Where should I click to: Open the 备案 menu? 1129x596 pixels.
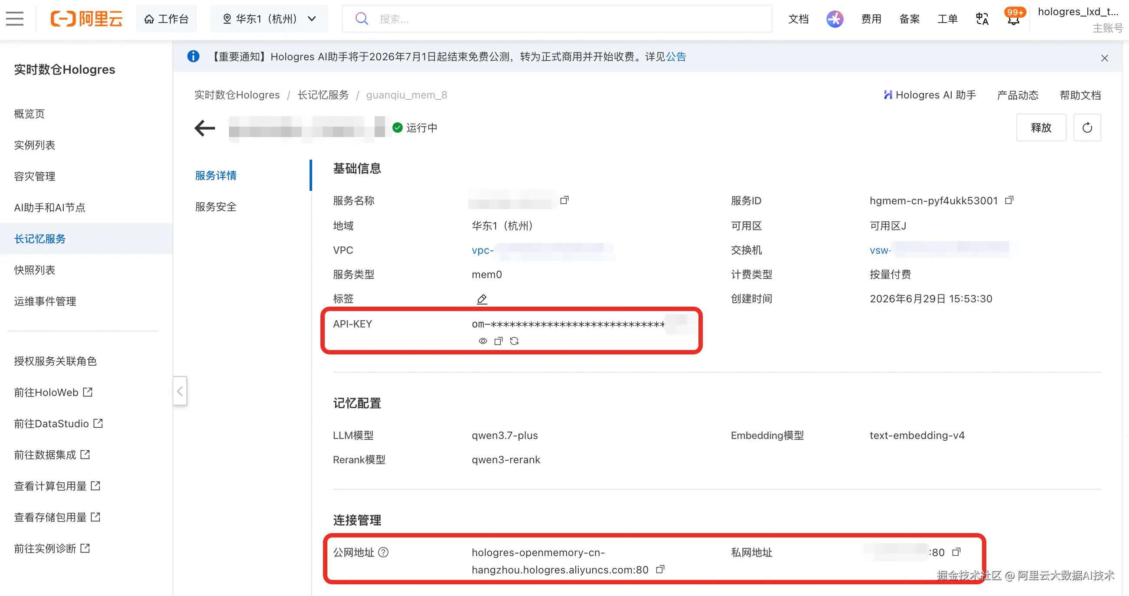[x=909, y=19]
